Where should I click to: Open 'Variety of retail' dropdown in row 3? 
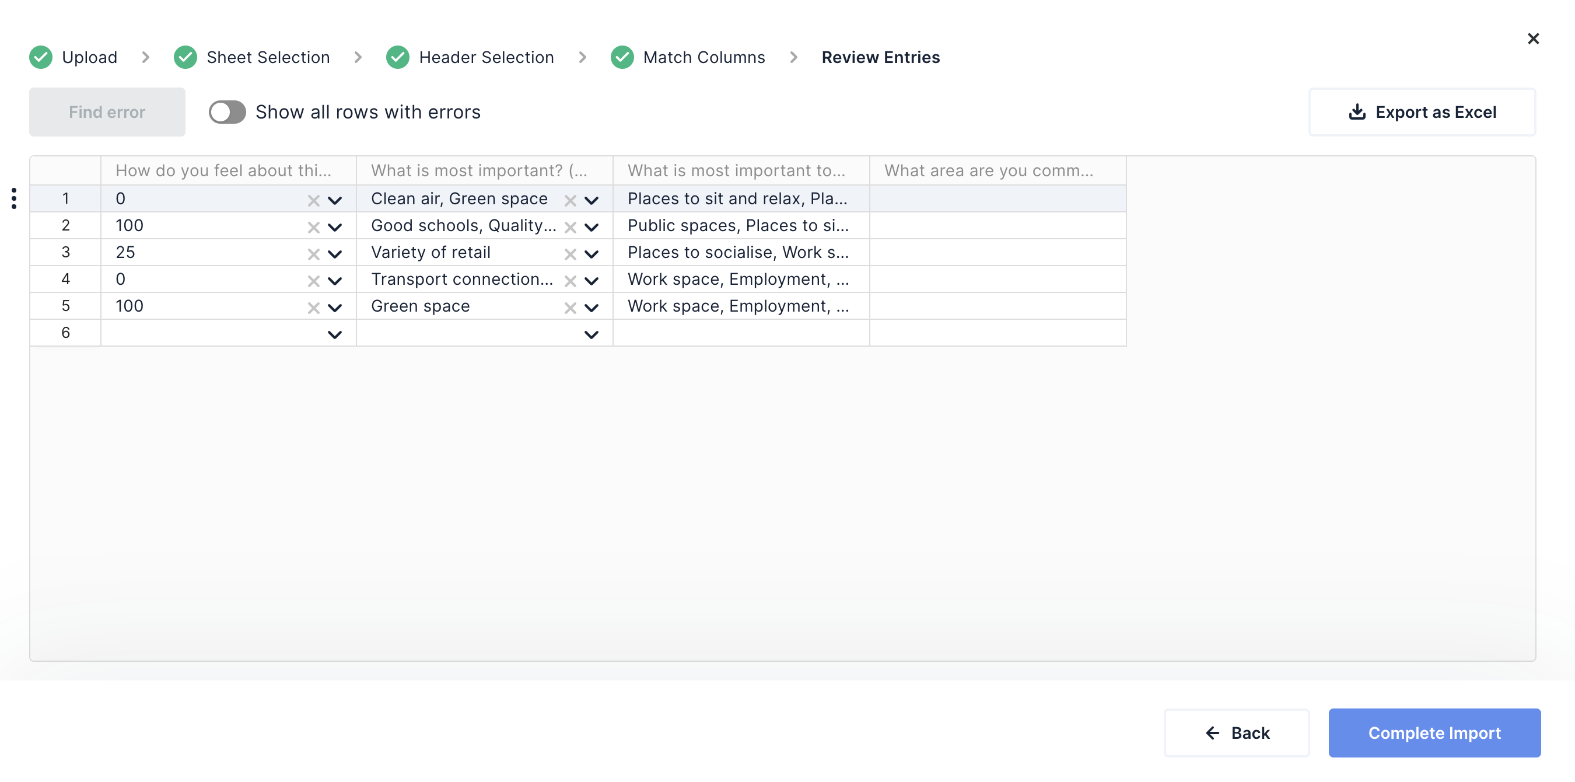point(591,254)
